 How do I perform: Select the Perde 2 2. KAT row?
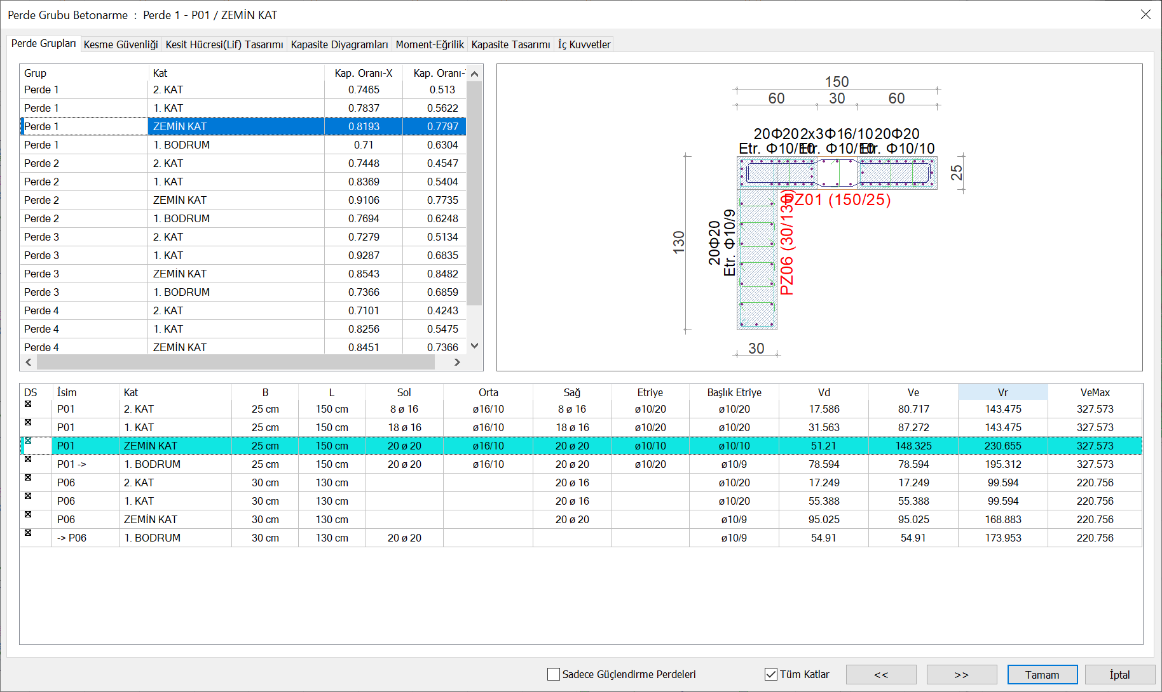(x=243, y=163)
